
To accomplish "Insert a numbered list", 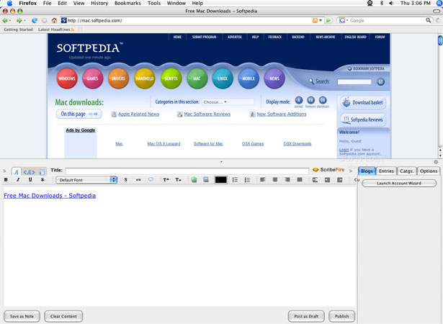I will click(x=235, y=180).
